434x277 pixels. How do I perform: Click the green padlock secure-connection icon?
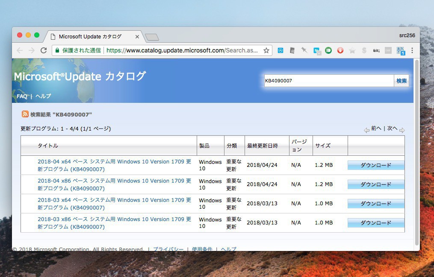tap(57, 50)
